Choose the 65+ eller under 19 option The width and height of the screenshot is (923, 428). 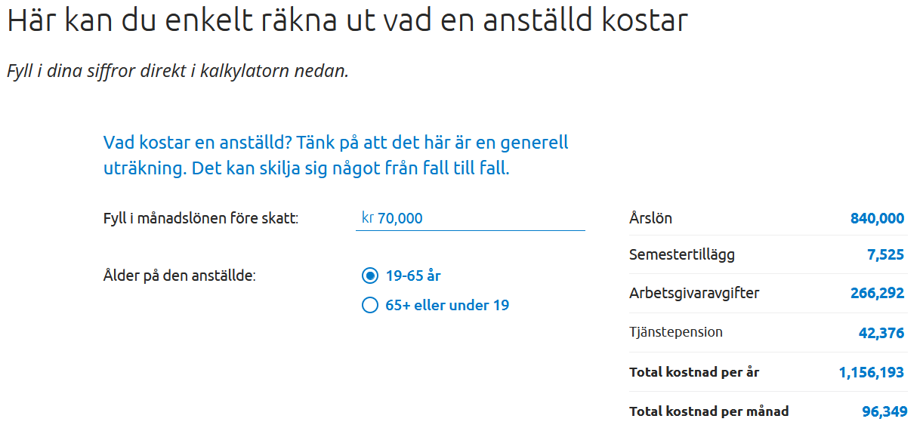[x=370, y=305]
